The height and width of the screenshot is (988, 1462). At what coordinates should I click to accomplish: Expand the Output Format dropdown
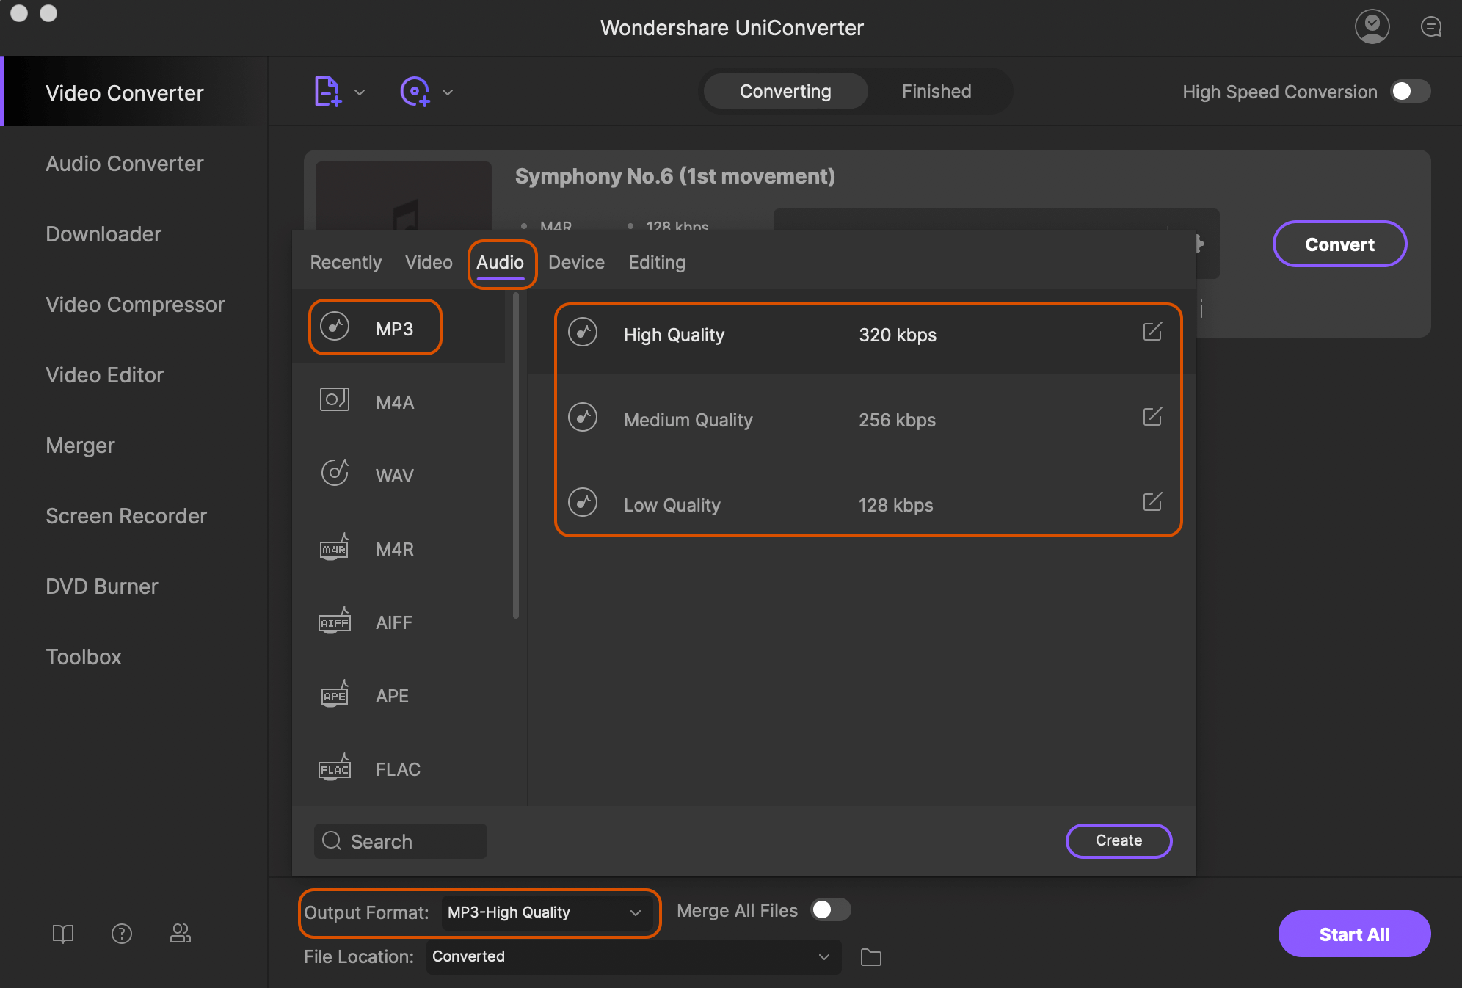pos(636,912)
